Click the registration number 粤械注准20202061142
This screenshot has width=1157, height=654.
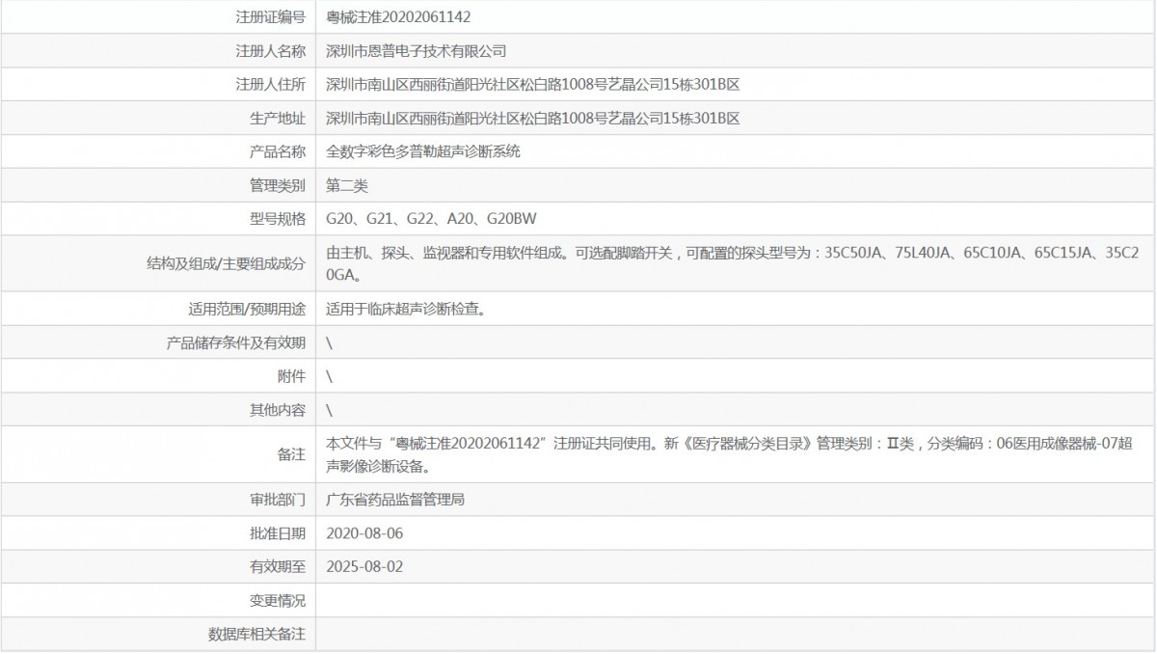[x=398, y=17]
